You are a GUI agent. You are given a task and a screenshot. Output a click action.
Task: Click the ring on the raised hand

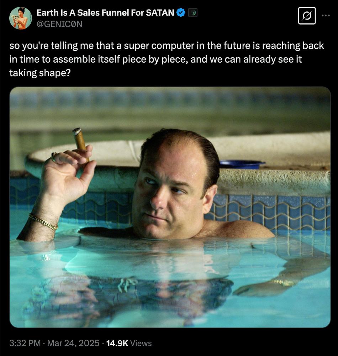click(54, 157)
